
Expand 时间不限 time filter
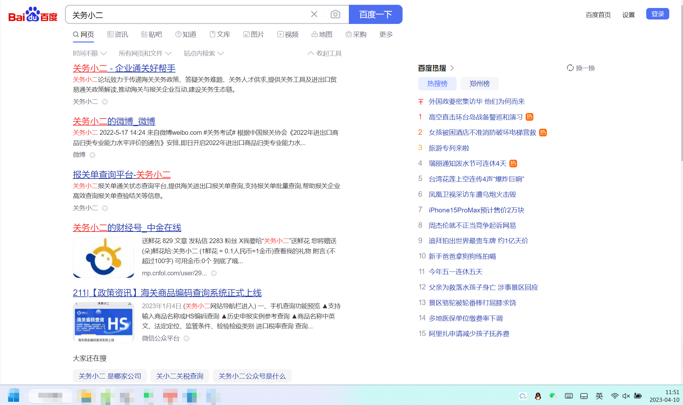[x=90, y=53]
